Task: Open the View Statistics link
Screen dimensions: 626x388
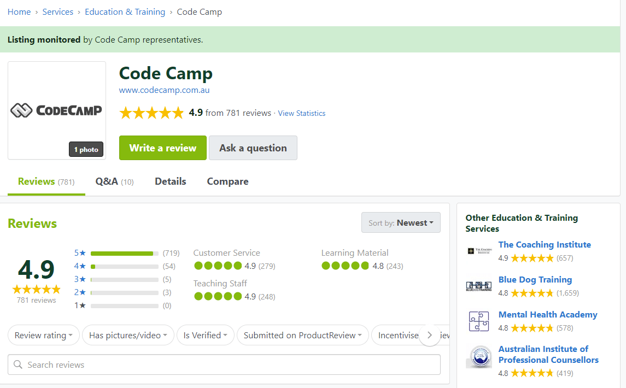Action: coord(301,113)
